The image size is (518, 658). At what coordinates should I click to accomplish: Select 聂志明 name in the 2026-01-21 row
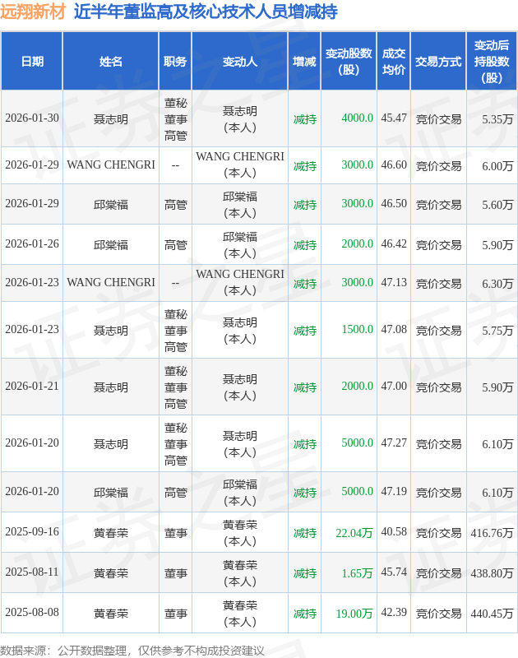tap(111, 387)
